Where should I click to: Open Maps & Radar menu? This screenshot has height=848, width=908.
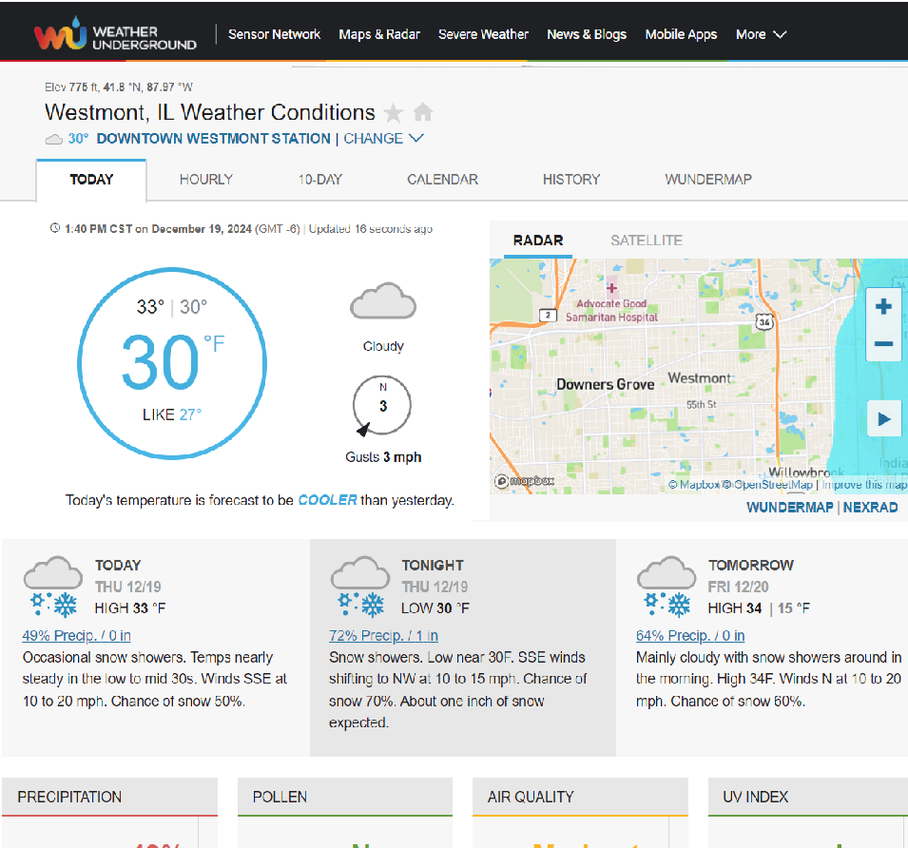coord(379,34)
